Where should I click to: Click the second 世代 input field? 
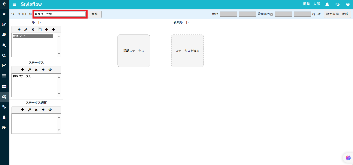pos(247,14)
